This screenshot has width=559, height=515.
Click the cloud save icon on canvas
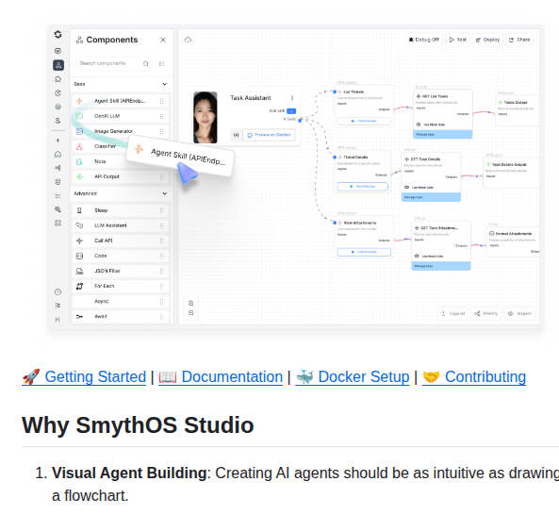tap(188, 40)
